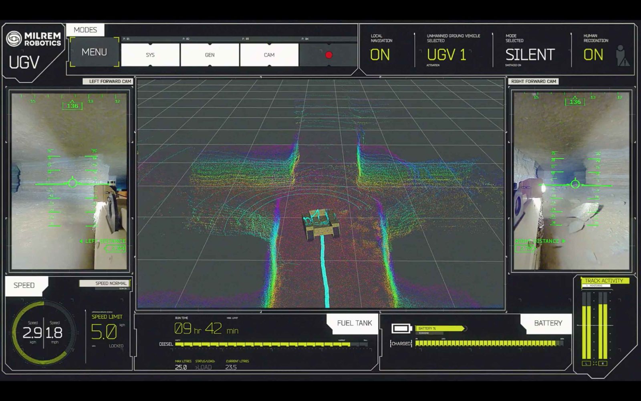Toggle the speed limit LOCKED state

[x=116, y=346]
